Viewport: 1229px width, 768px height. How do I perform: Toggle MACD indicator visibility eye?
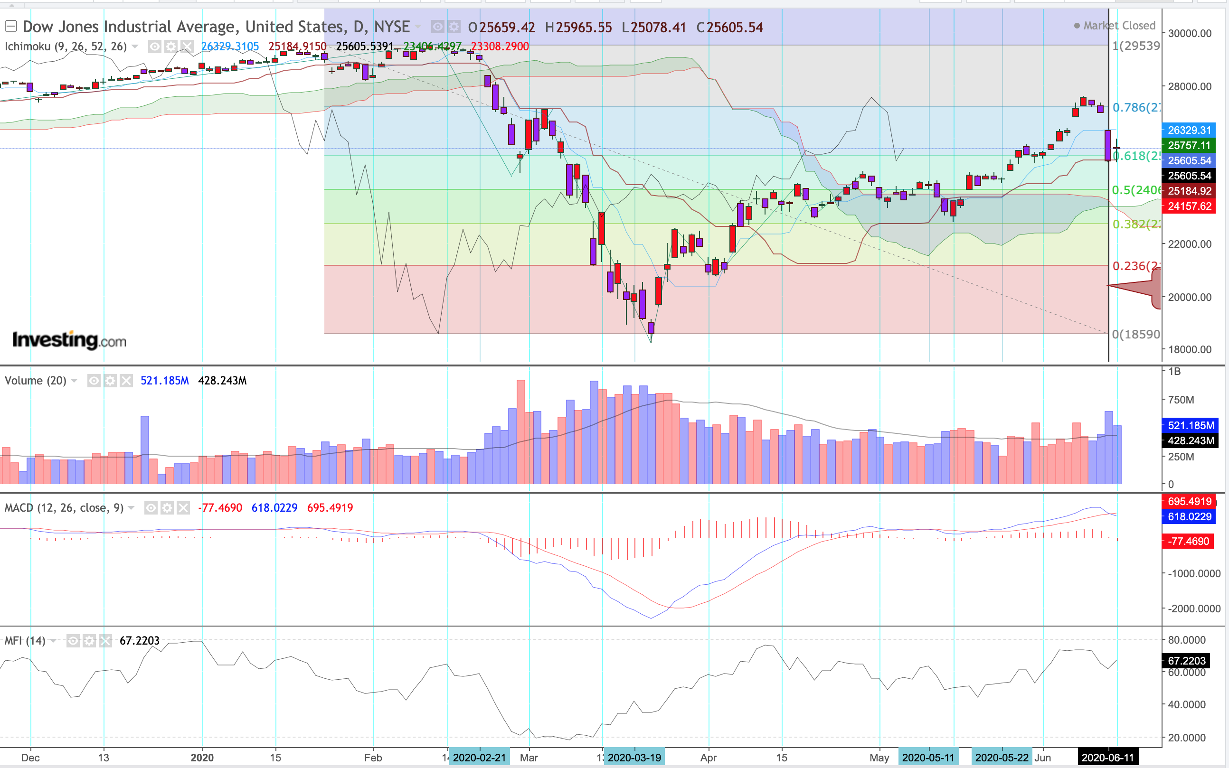click(x=151, y=508)
